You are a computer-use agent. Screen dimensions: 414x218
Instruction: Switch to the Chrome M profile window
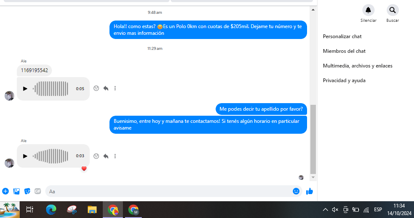point(133,210)
